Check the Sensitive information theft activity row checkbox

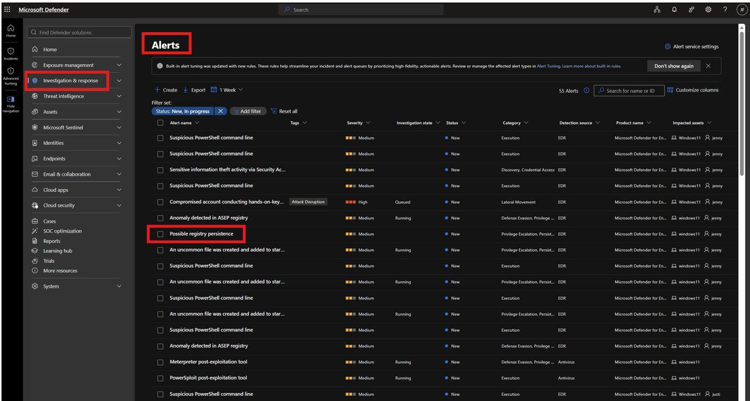pyautogui.click(x=160, y=170)
